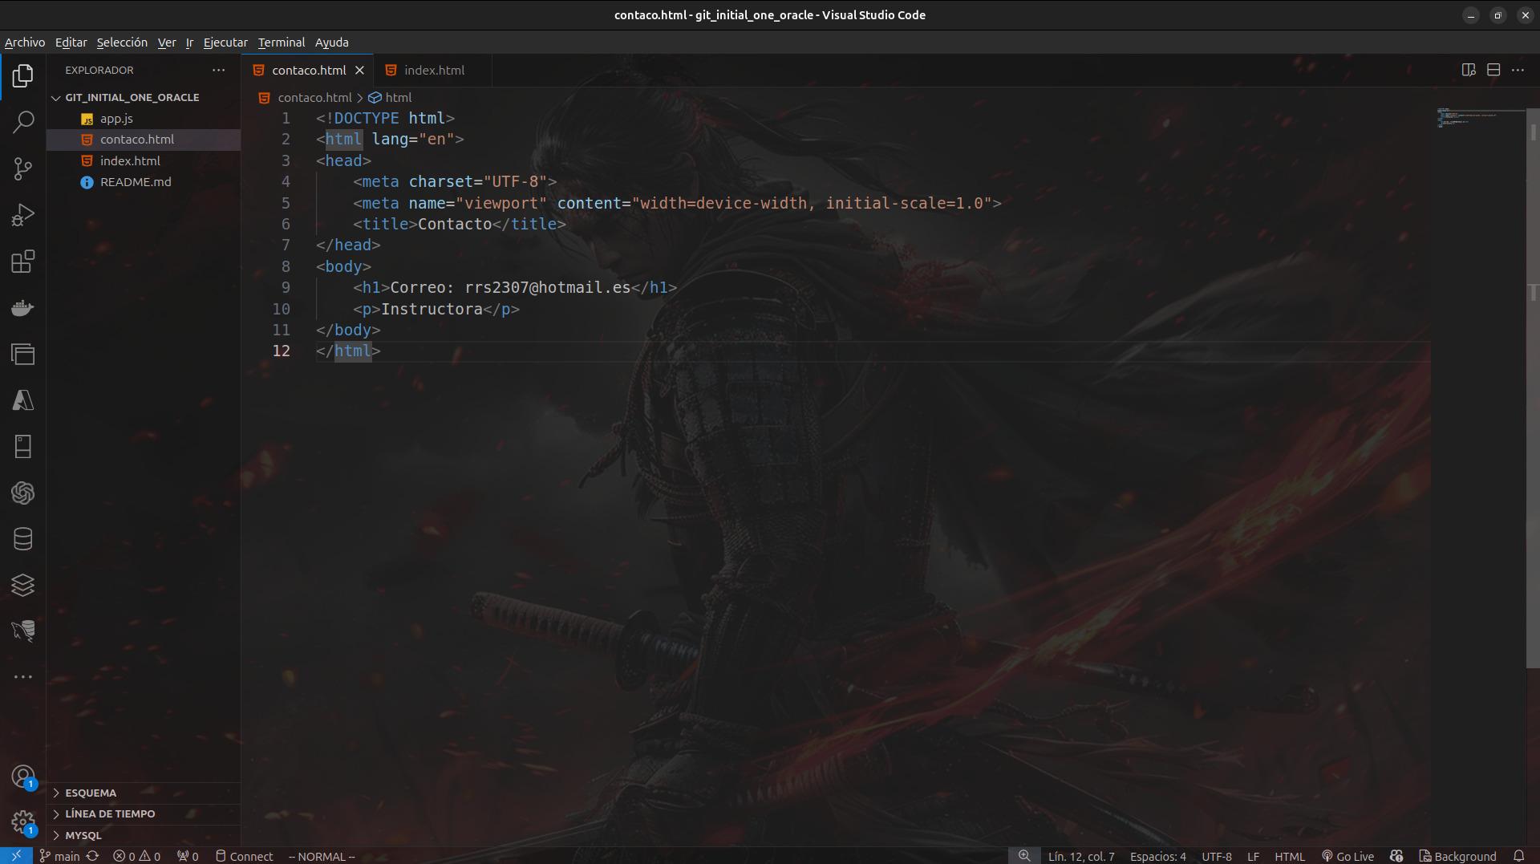Open the window-shaped icon below the Docker whale

22,354
